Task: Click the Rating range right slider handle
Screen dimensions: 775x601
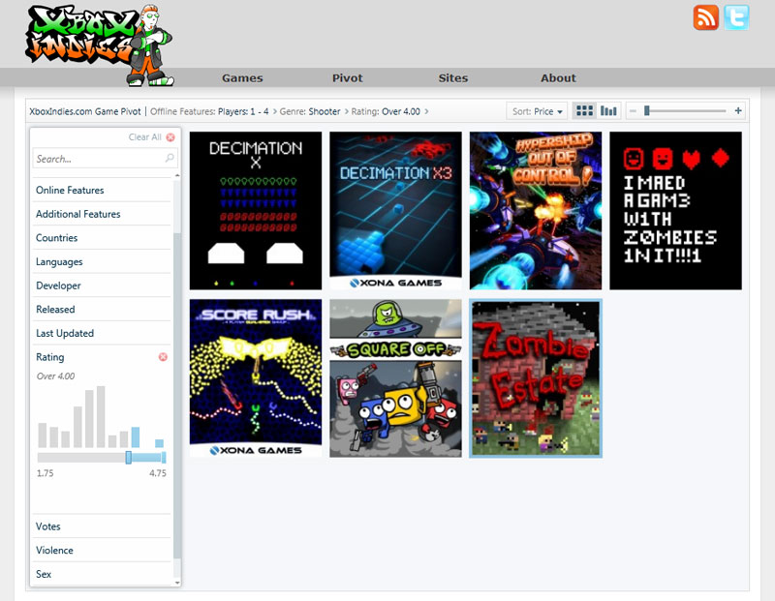Action: (164, 458)
